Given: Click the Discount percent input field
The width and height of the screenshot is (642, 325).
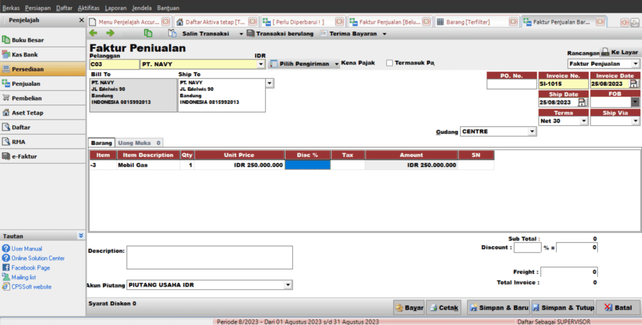Looking at the screenshot, I should pos(527,247).
